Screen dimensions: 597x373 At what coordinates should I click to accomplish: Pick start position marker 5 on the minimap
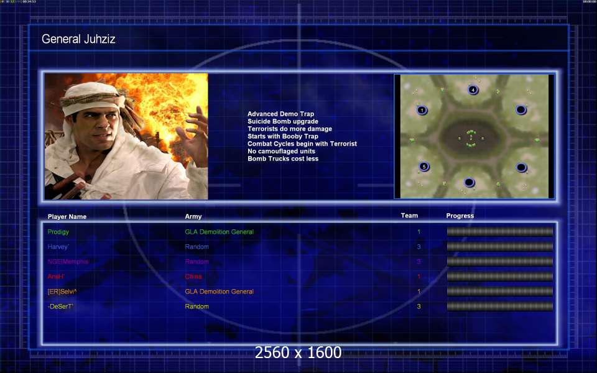(x=424, y=167)
